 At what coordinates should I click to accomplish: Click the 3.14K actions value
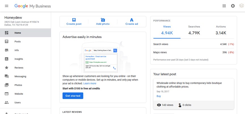[x=221, y=33]
